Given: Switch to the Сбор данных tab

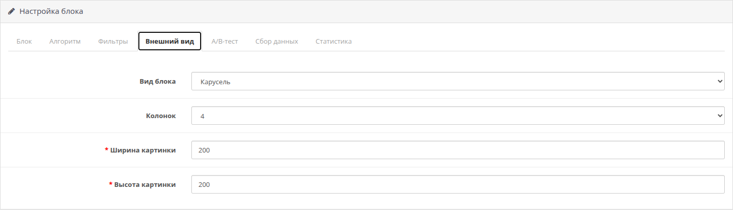Looking at the screenshot, I should (277, 42).
